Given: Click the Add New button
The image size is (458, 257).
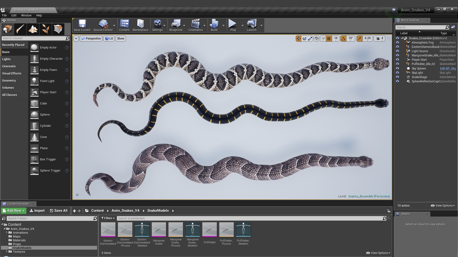Looking at the screenshot, I should (14, 211).
